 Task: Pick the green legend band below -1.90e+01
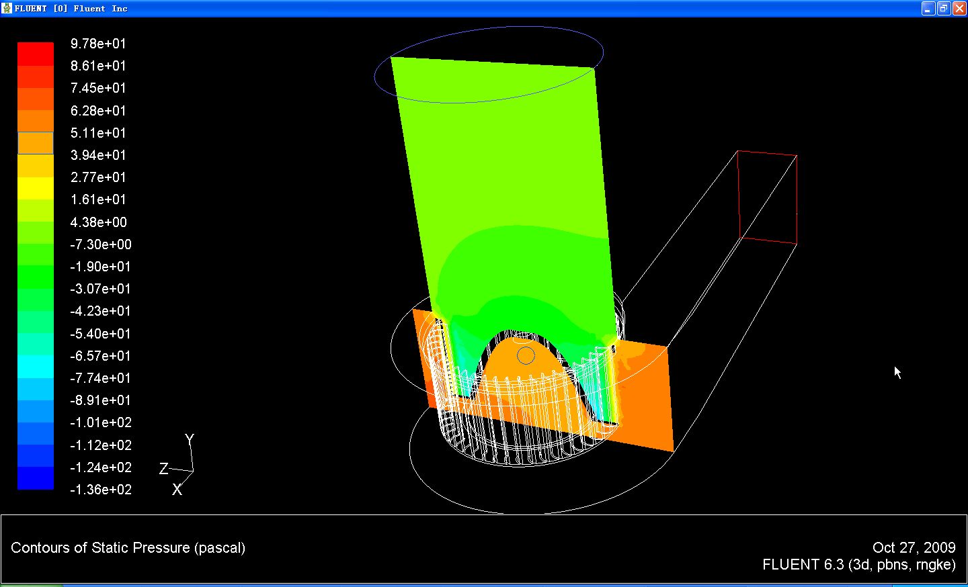(x=36, y=277)
